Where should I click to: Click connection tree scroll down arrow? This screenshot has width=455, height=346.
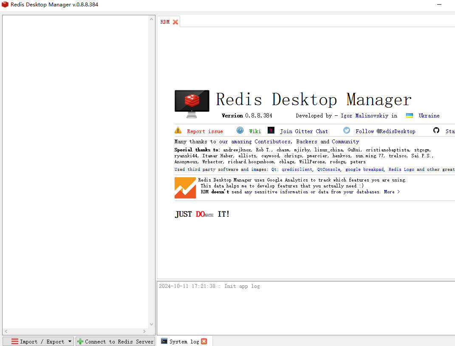click(x=151, y=324)
